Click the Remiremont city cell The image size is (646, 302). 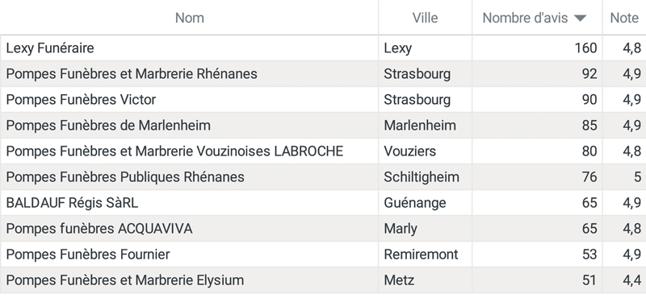click(426, 254)
